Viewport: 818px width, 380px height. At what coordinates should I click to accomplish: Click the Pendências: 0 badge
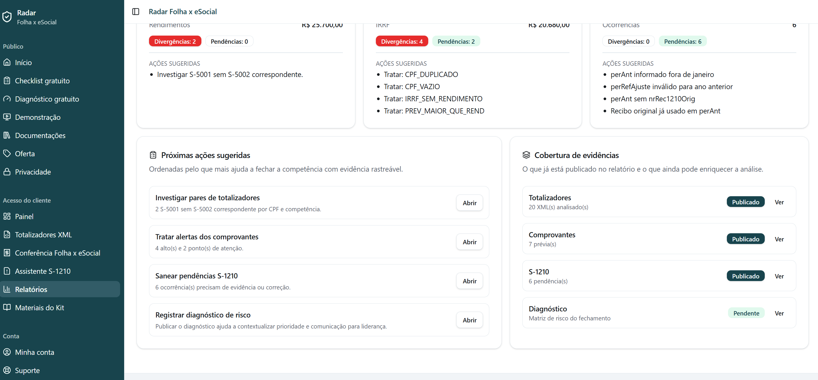pos(229,41)
